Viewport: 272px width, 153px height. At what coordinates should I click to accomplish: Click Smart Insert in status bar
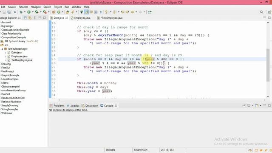[x=141, y=150]
